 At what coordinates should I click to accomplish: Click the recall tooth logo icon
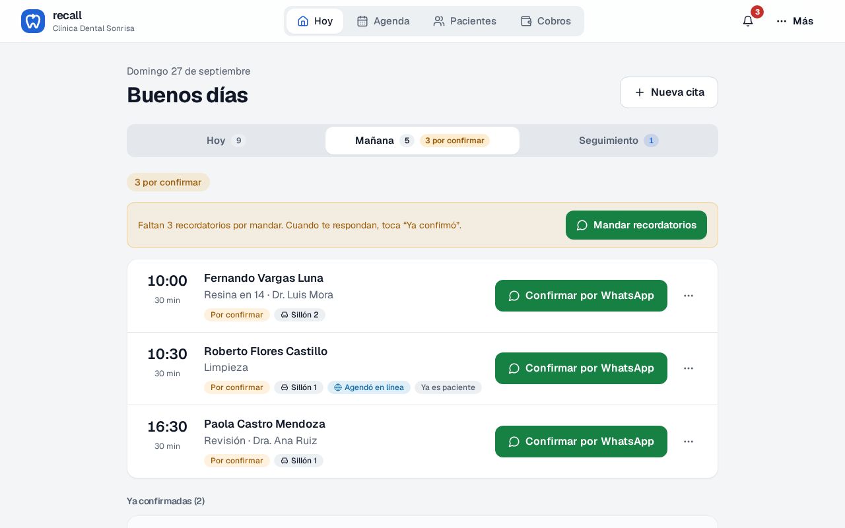click(33, 21)
